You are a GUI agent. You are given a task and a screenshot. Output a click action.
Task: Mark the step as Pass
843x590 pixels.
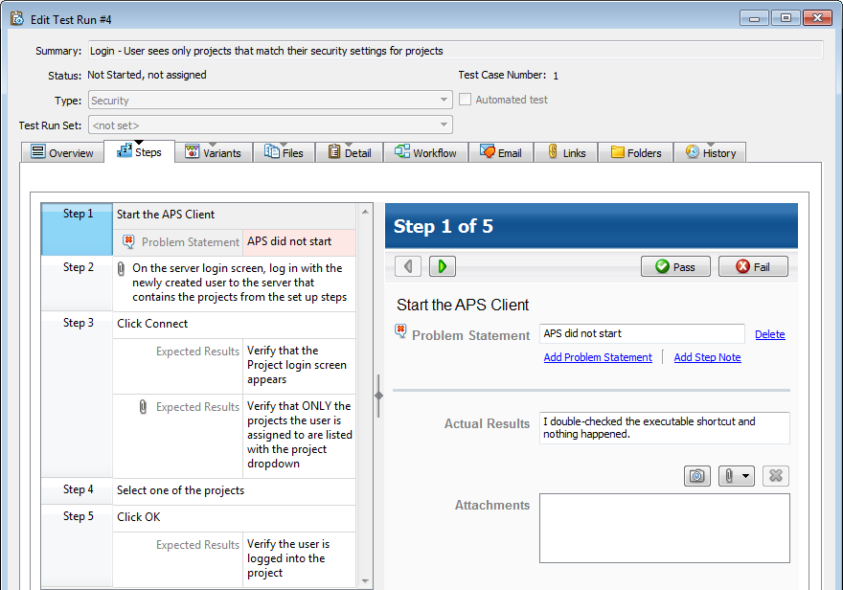pos(674,266)
